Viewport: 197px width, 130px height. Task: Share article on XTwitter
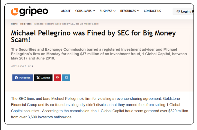click(43, 78)
